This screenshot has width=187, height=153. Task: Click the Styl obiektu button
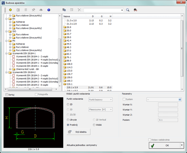tap(79, 132)
